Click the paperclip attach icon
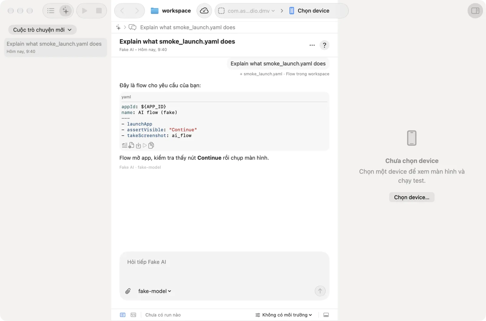This screenshot has height=321, width=486. [128, 291]
